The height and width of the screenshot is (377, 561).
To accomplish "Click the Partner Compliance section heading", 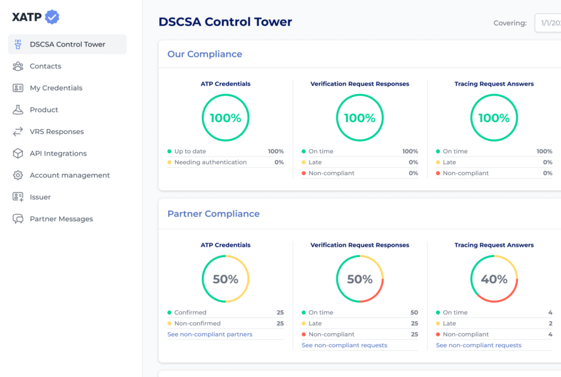I will click(214, 214).
